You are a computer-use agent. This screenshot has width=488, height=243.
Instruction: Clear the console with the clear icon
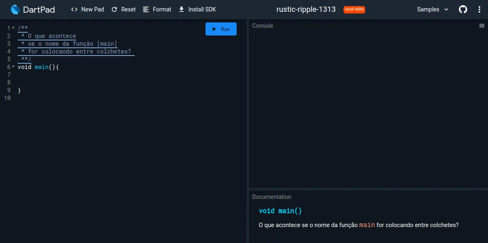tap(482, 26)
